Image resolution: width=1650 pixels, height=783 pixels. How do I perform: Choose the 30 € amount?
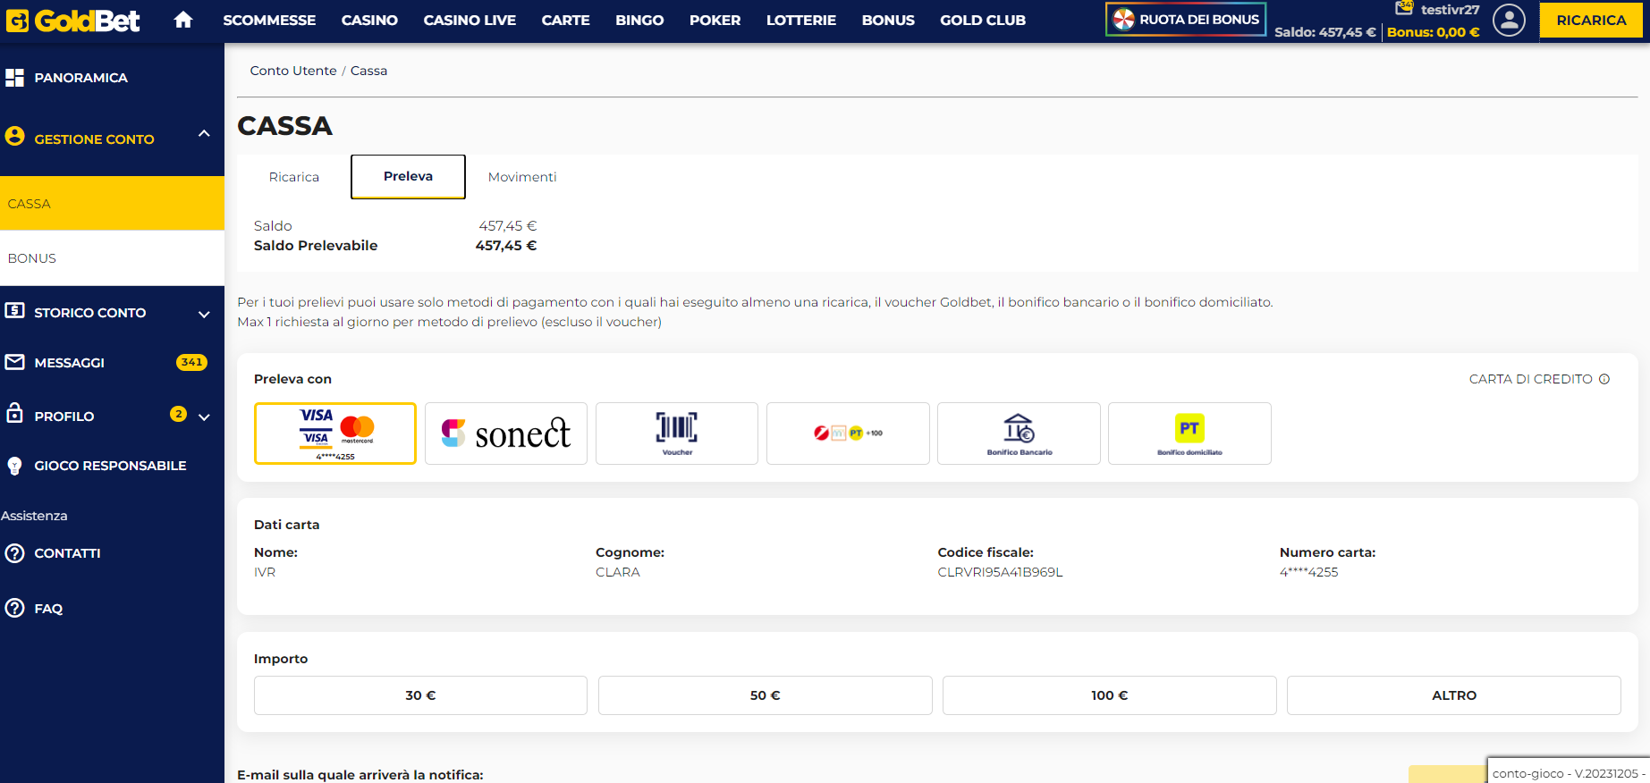click(420, 695)
